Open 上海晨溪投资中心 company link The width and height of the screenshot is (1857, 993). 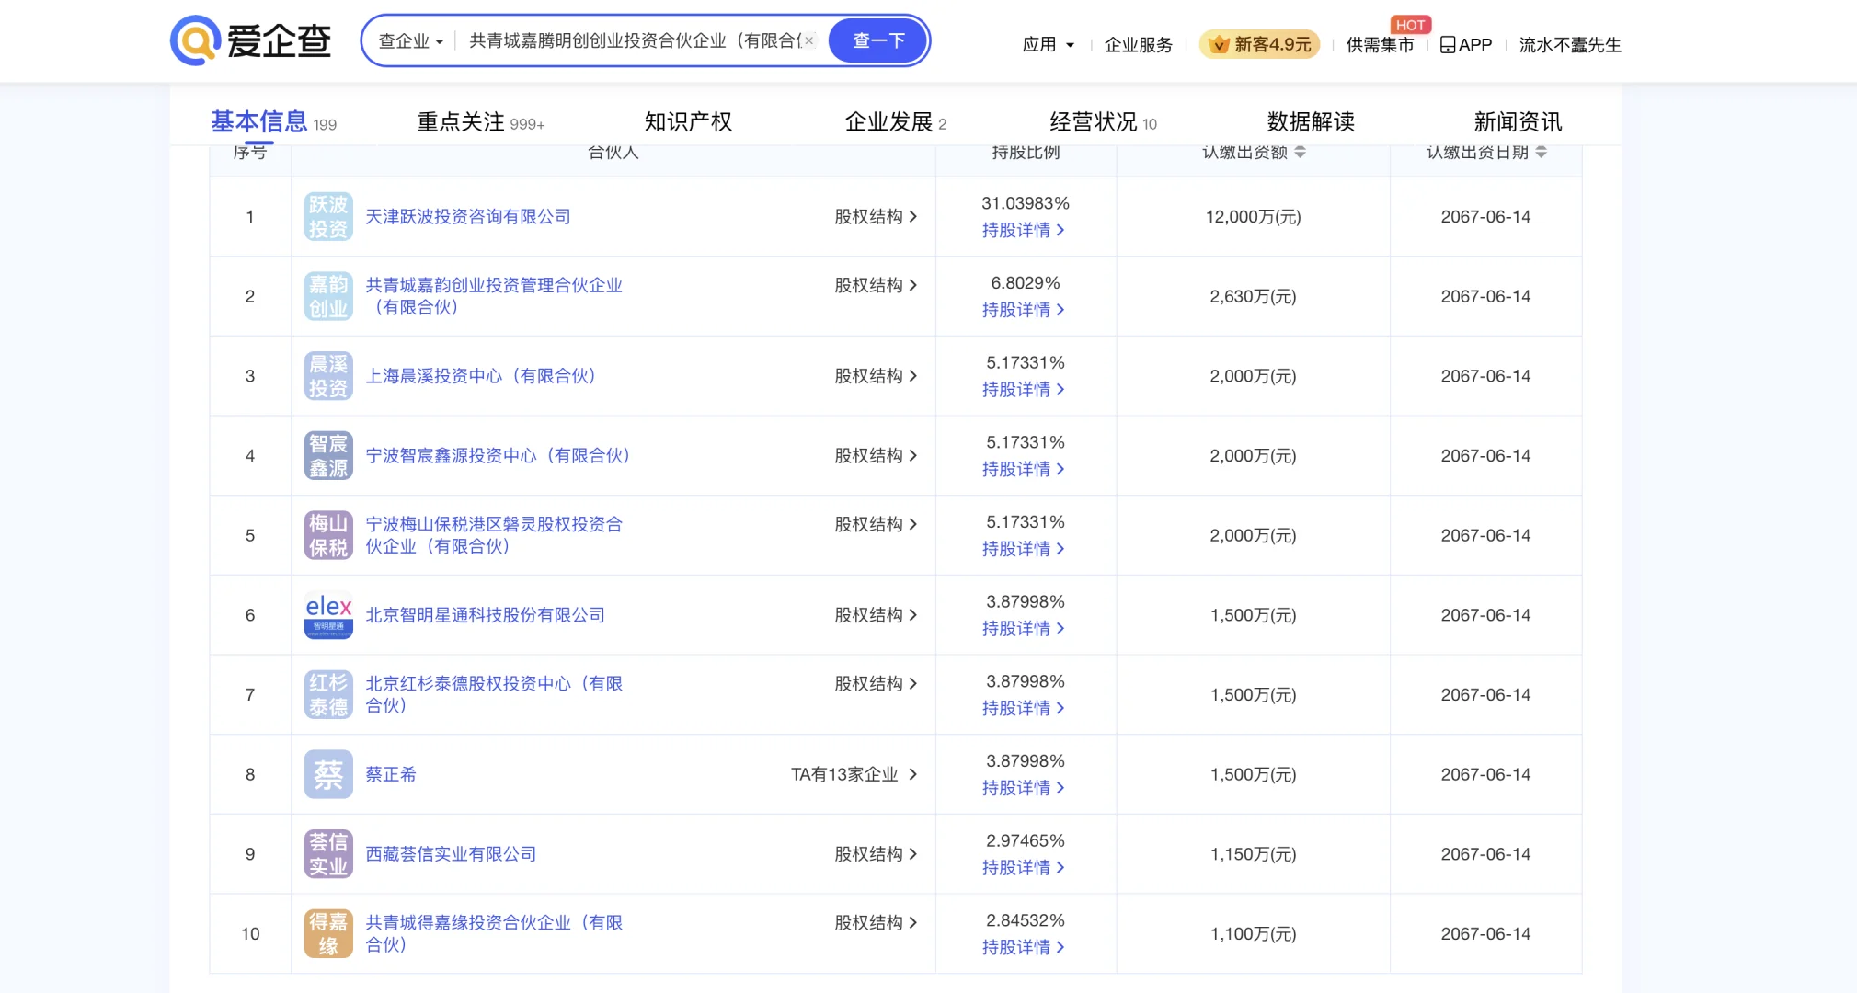point(485,376)
